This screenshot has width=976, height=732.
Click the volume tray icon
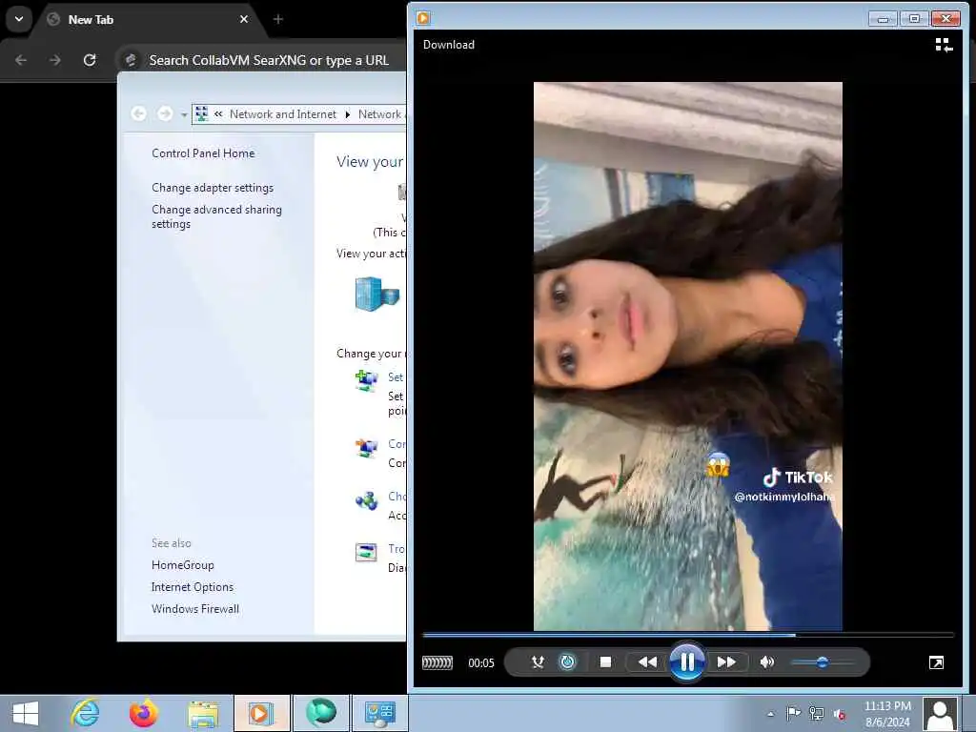(840, 714)
